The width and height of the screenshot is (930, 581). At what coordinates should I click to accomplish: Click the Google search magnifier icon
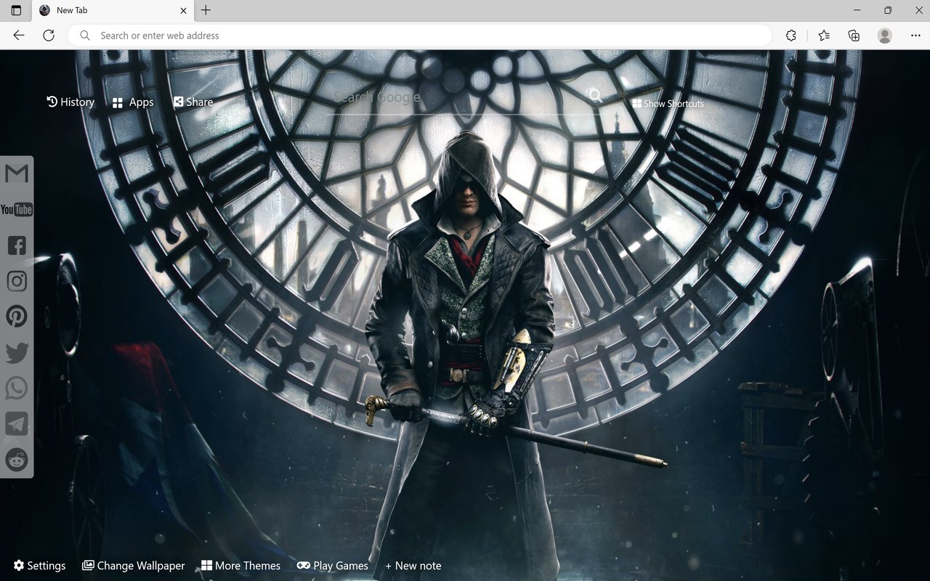tap(595, 96)
